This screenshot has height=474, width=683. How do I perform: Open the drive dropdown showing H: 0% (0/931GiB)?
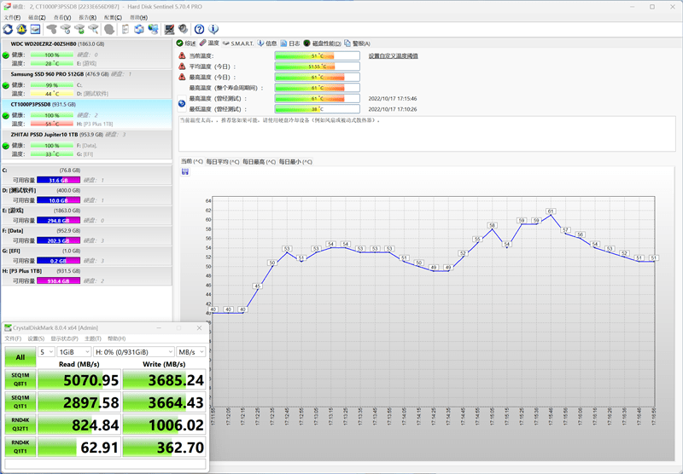134,352
